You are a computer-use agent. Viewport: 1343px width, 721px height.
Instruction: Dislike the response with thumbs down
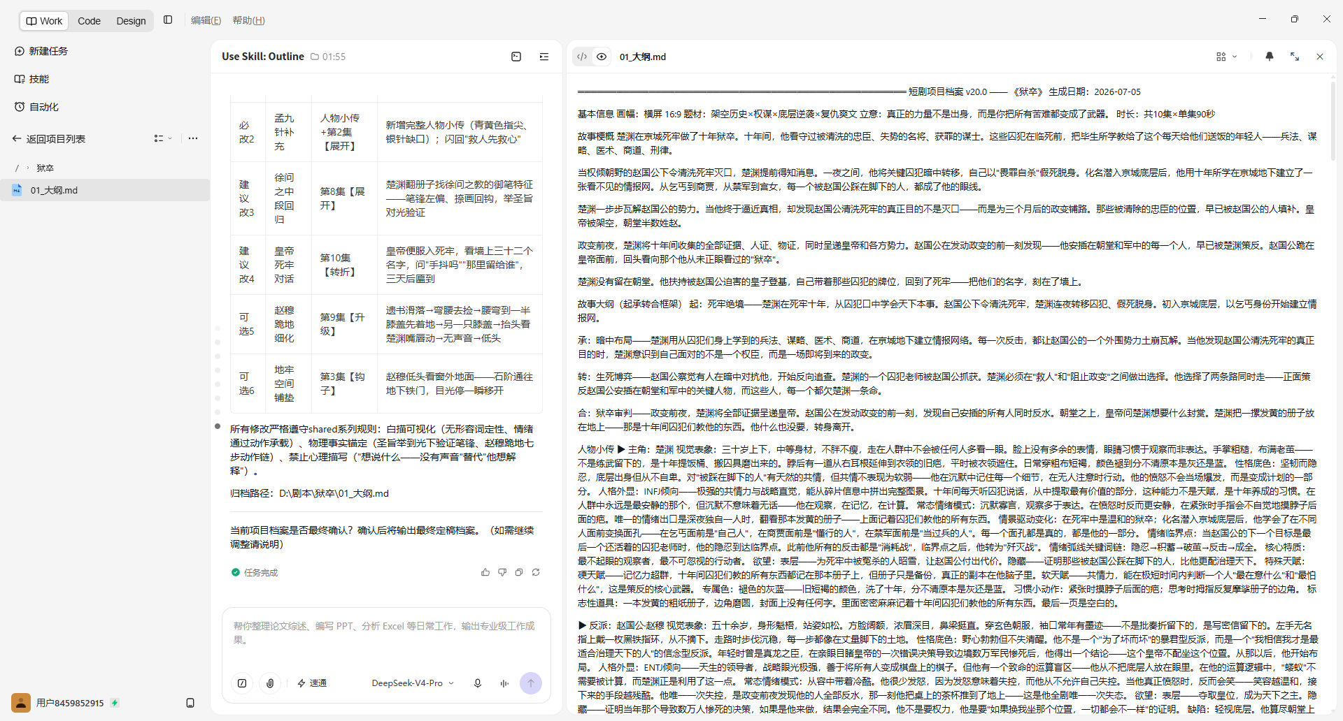click(502, 572)
